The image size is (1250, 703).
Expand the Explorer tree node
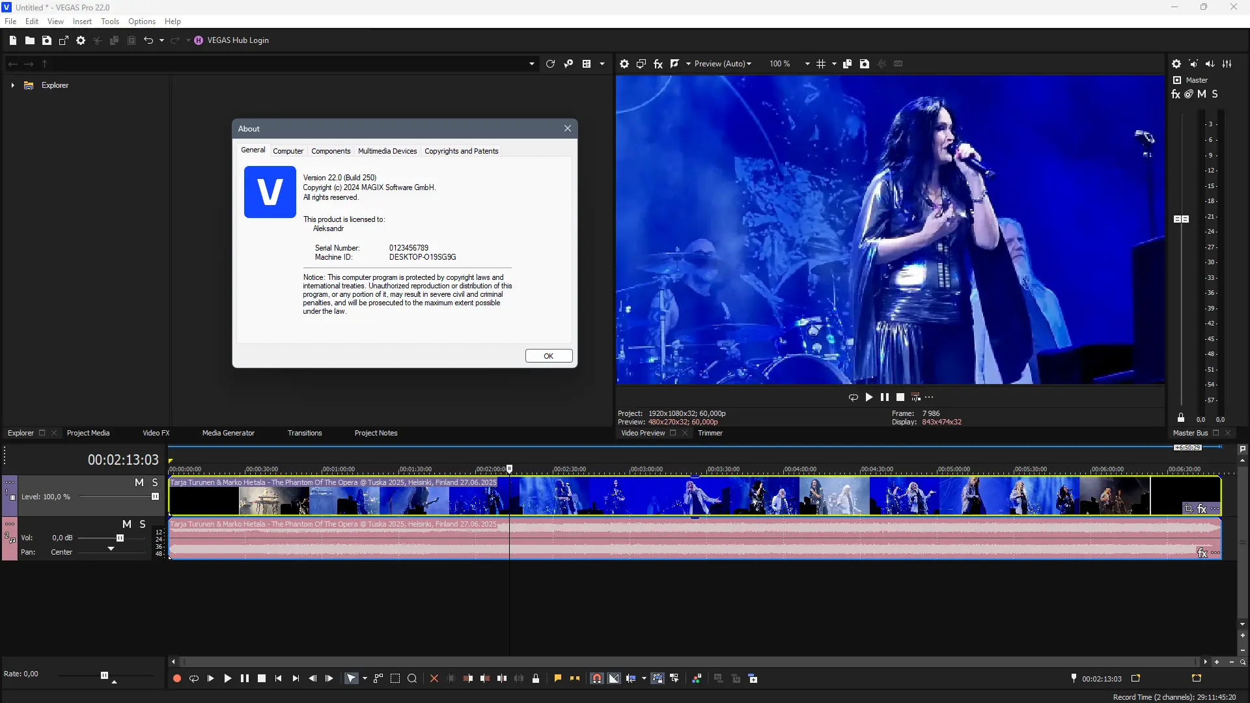coord(12,85)
